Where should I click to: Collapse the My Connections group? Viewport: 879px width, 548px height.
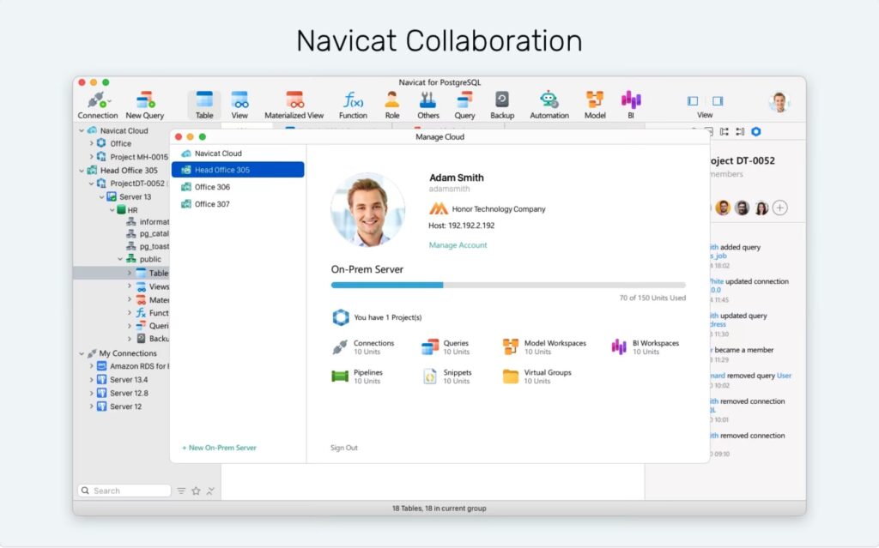coord(81,352)
